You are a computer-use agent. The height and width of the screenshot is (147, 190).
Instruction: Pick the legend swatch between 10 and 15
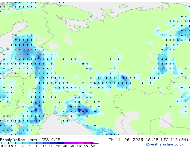coord(40,143)
